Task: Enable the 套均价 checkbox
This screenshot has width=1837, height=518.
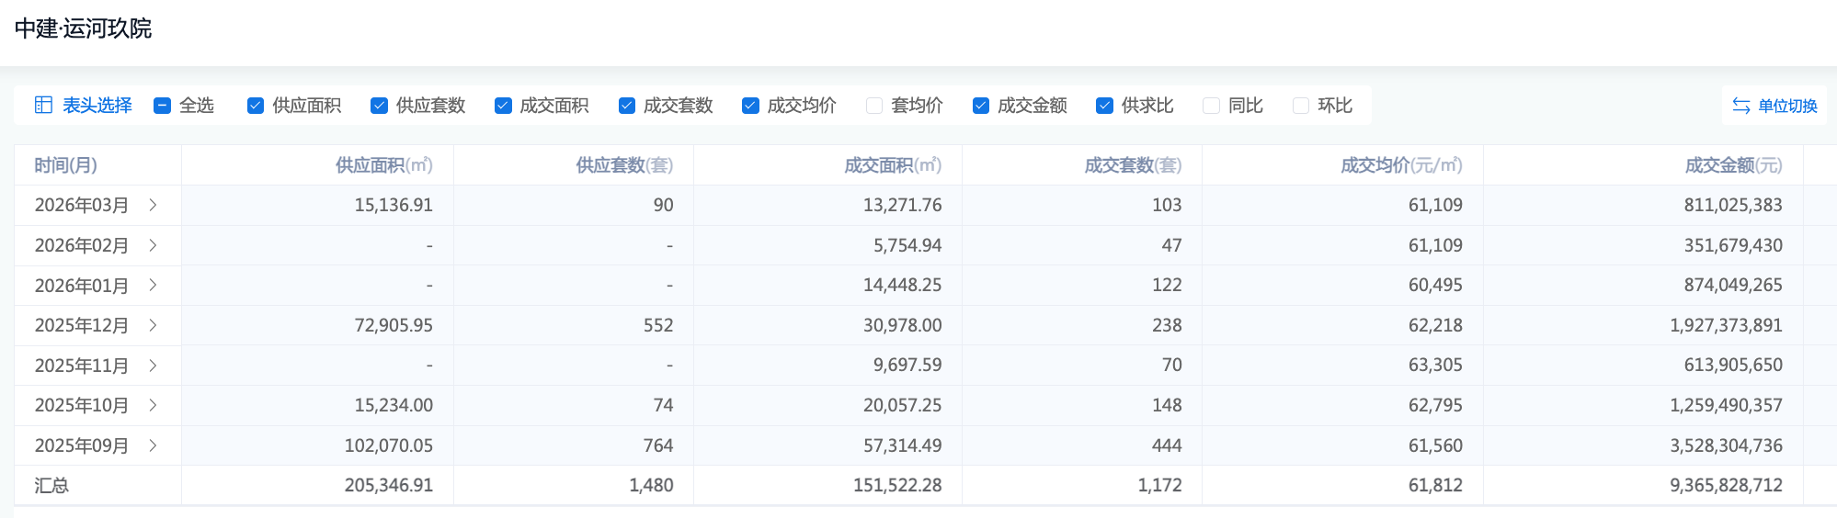Action: [x=874, y=106]
